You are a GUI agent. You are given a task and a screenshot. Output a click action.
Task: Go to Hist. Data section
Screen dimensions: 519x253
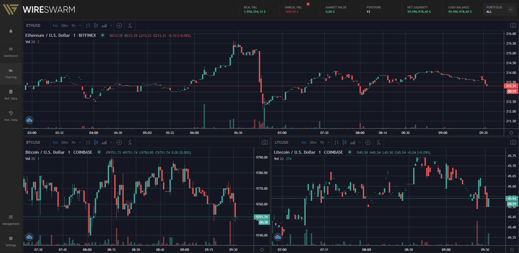tap(11, 116)
